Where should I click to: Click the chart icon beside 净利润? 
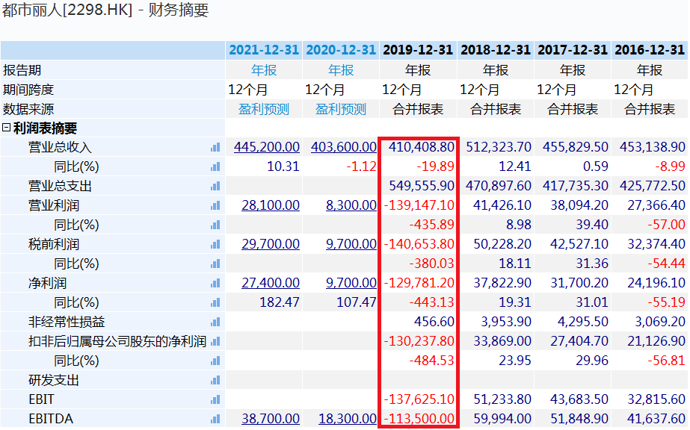click(217, 282)
